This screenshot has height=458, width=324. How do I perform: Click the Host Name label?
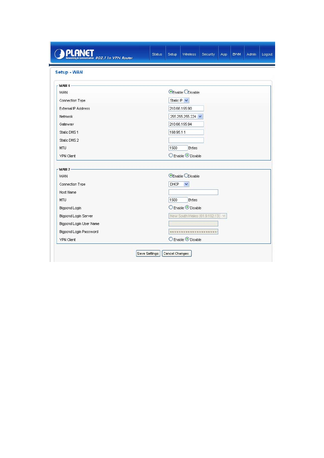(x=68, y=192)
